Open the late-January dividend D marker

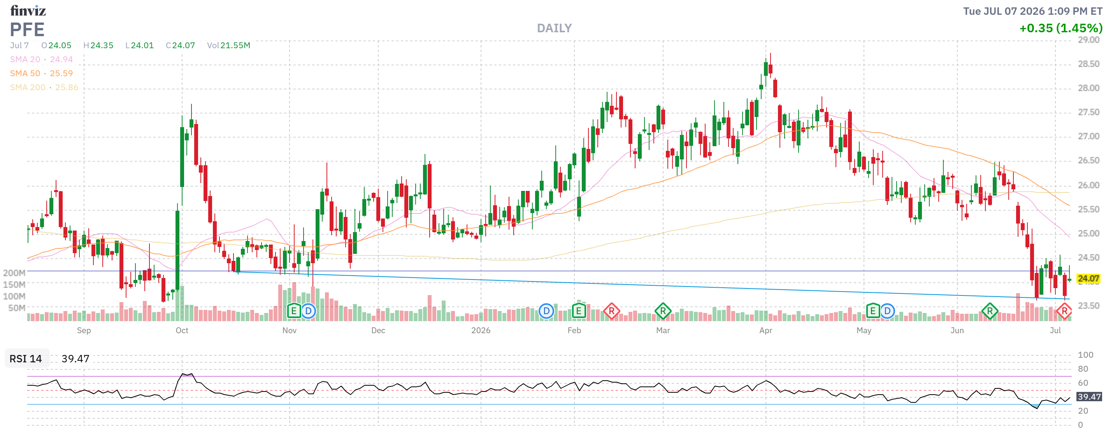point(546,311)
